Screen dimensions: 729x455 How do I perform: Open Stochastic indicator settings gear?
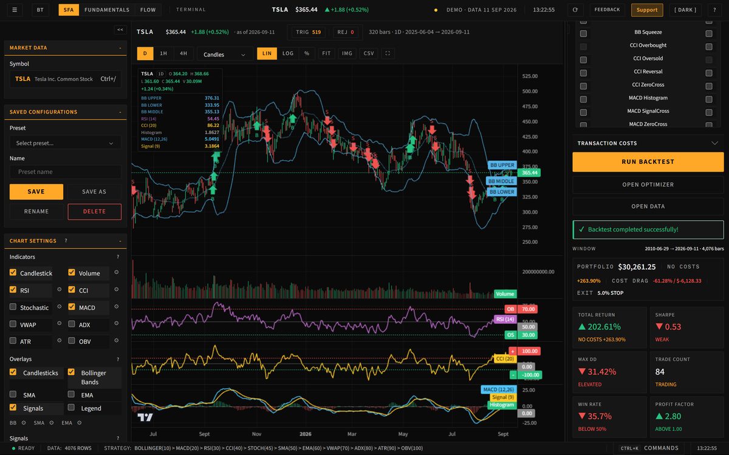[60, 307]
